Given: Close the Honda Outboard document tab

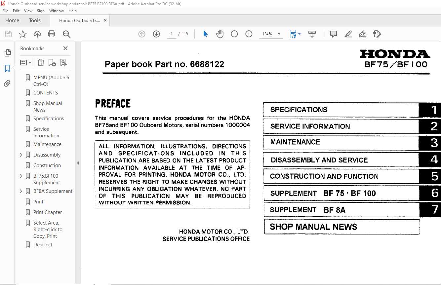Looking at the screenshot, I should click(x=105, y=20).
